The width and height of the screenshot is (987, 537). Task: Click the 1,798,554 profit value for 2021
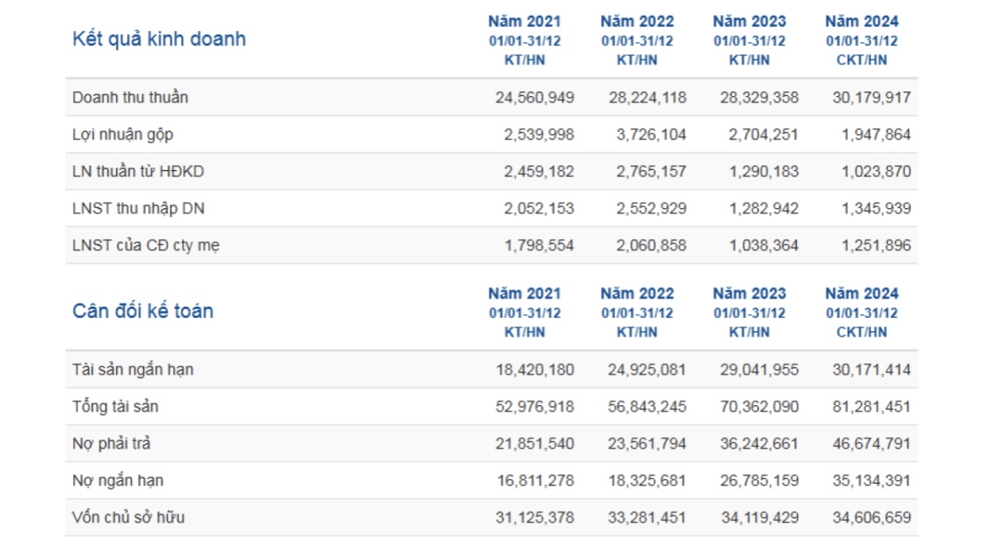(x=539, y=245)
